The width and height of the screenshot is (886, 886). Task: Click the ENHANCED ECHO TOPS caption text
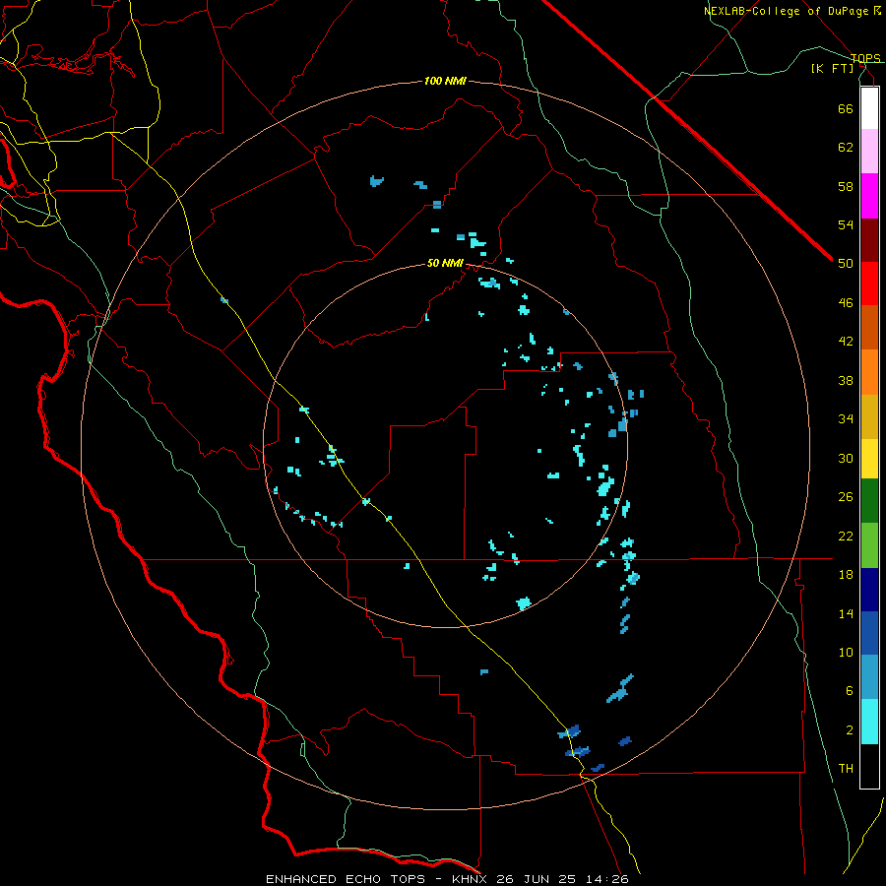click(346, 879)
